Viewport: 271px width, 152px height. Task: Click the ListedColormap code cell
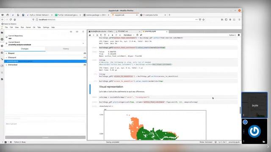click(168, 97)
